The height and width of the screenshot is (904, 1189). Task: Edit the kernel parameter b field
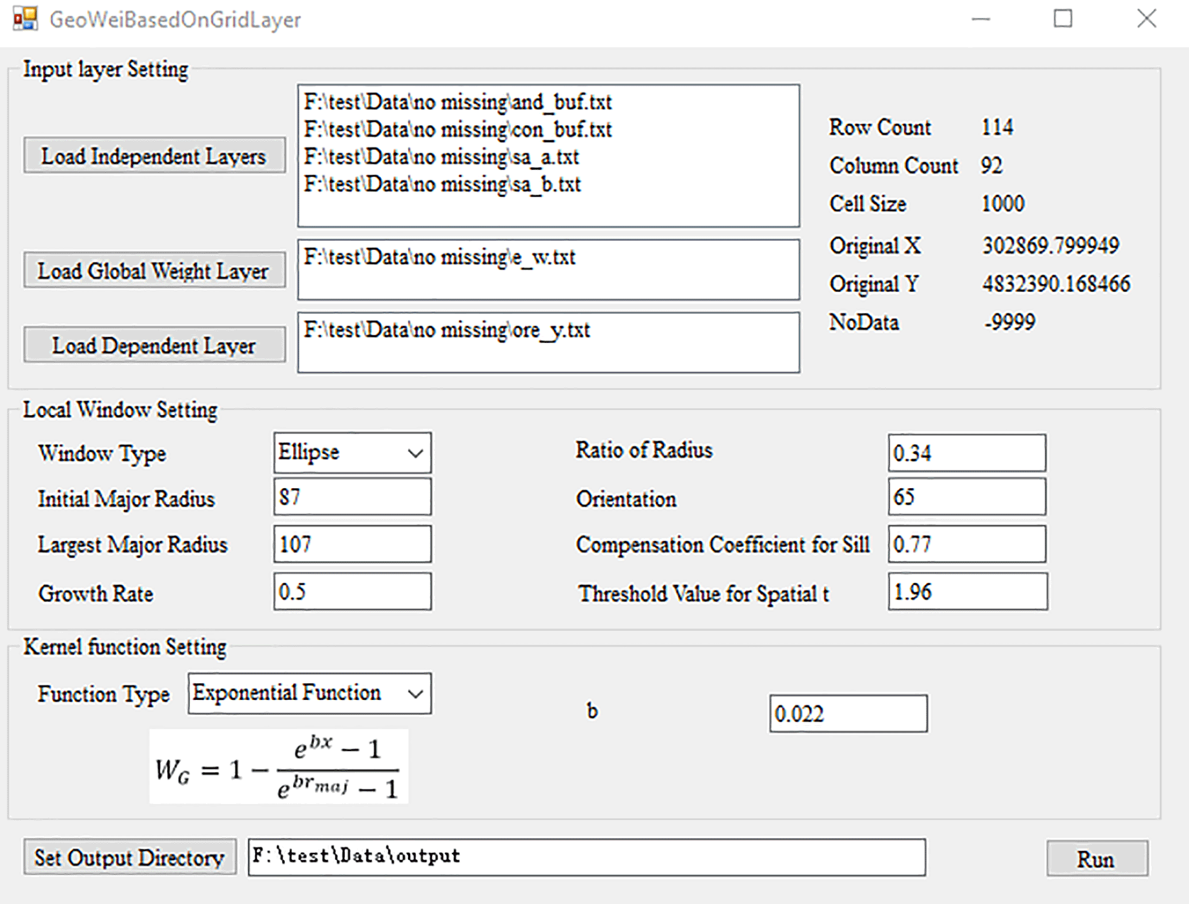click(848, 714)
